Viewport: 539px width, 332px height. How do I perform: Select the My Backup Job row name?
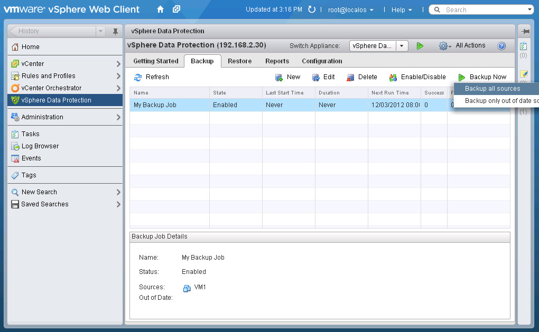coord(155,105)
